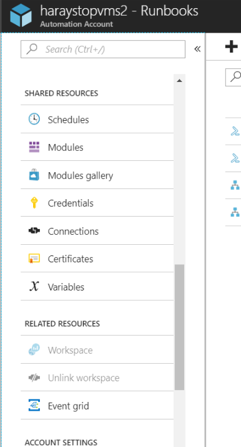This screenshot has height=447, width=241.
Task: Click the ACCOUNT SETTINGS section heading
Action: [x=61, y=443]
